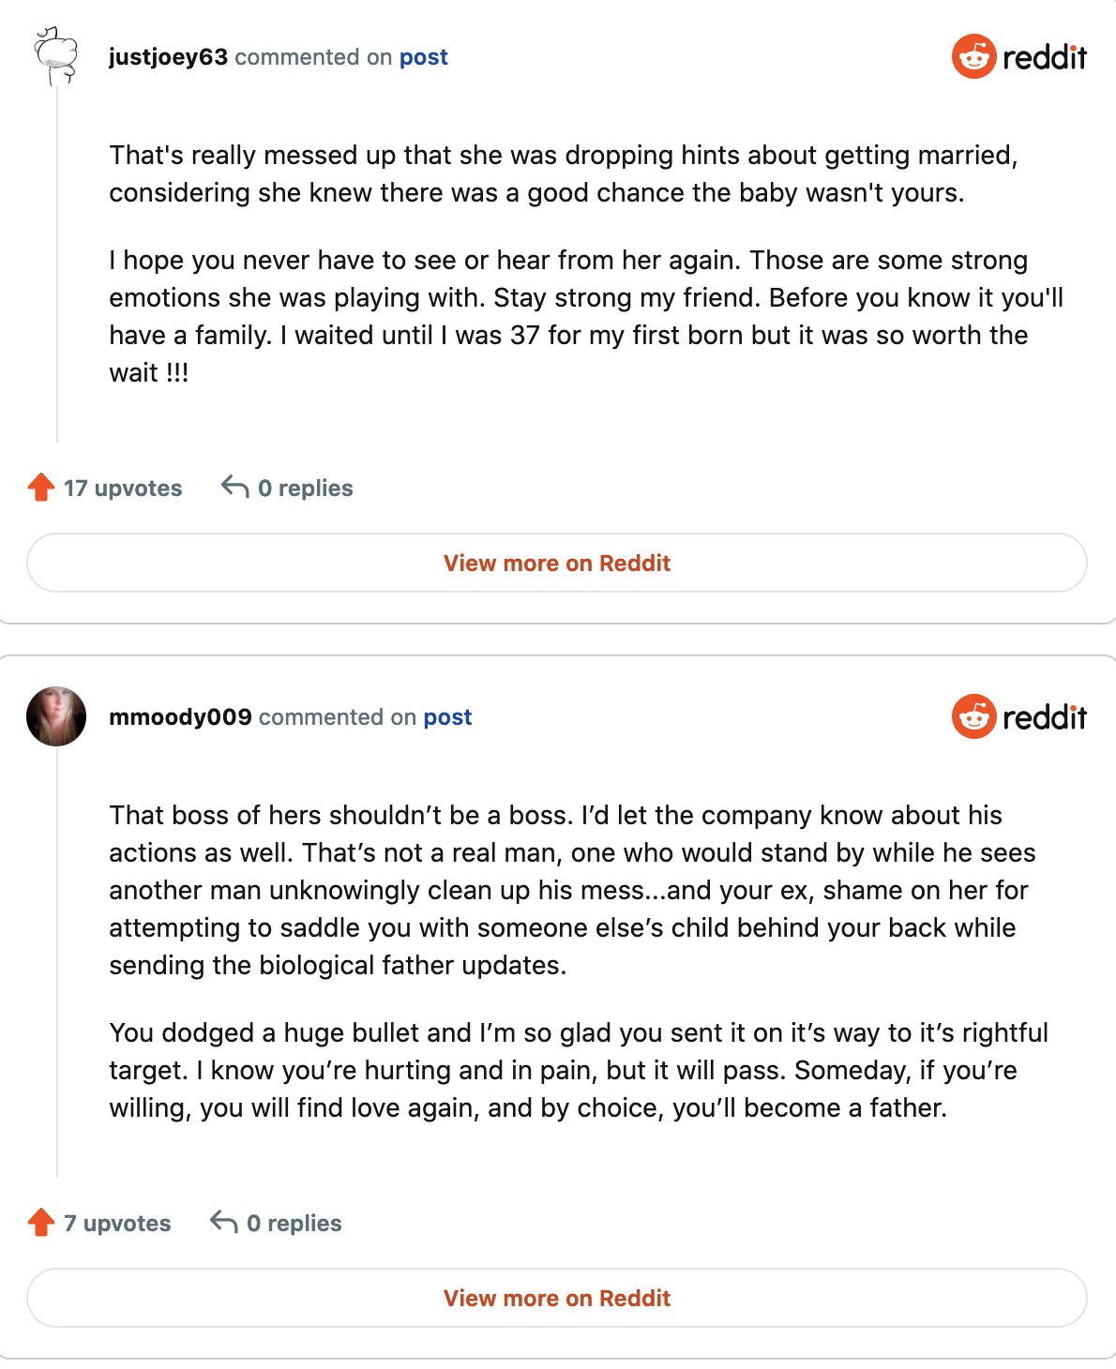This screenshot has width=1116, height=1369.
Task: Open '0 replies' on mmoody009's comment
Action: (294, 1224)
